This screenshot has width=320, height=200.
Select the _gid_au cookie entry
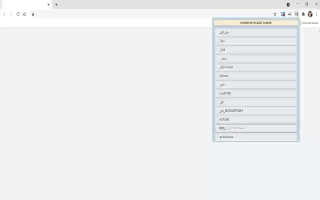256,32
